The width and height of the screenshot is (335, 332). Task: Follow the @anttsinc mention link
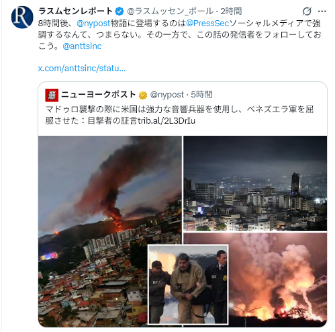pyautogui.click(x=82, y=46)
